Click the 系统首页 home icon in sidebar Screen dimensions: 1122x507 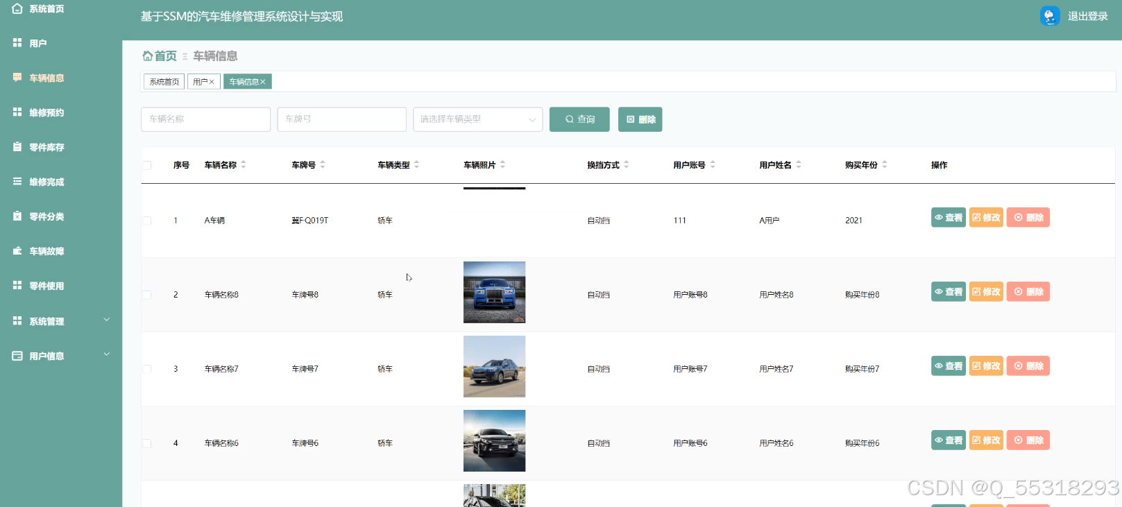click(x=17, y=8)
